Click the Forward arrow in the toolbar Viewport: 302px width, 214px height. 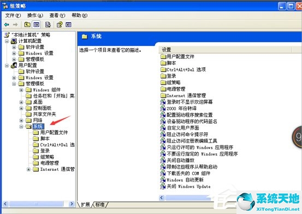click(x=15, y=25)
